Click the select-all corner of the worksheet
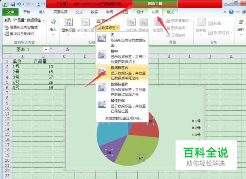The image size is (246, 179). (x=7, y=56)
